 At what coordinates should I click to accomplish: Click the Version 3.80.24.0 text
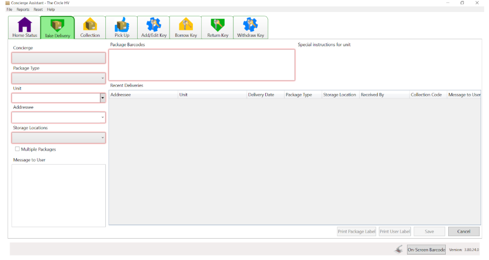coord(464,250)
